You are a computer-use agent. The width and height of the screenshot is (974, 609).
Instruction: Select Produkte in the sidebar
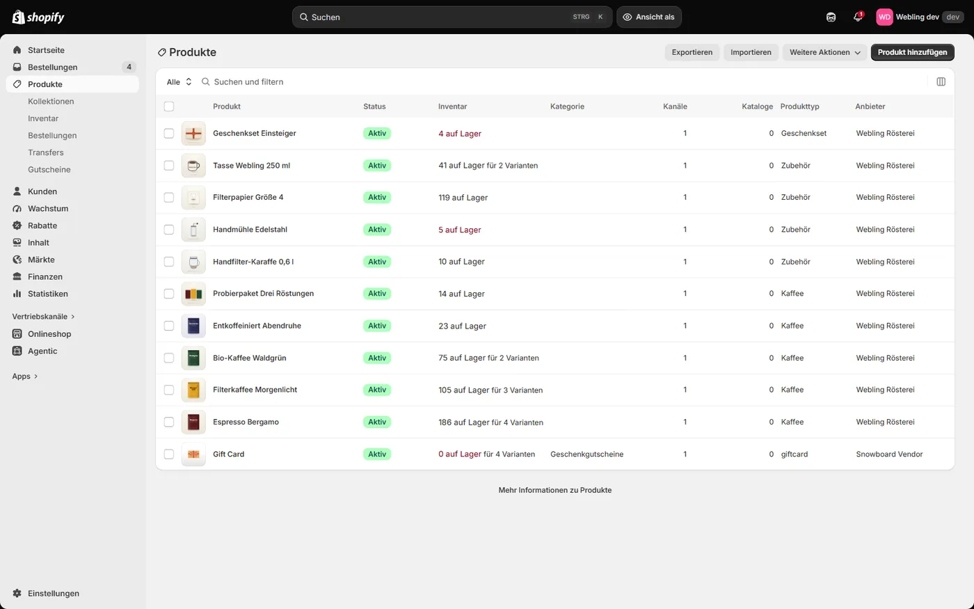(x=72, y=84)
